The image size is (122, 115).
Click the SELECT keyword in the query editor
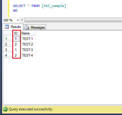coord(19,6)
